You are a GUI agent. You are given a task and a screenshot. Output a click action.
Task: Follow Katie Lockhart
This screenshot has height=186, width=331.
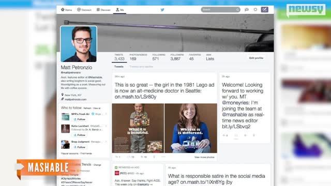[80, 135]
